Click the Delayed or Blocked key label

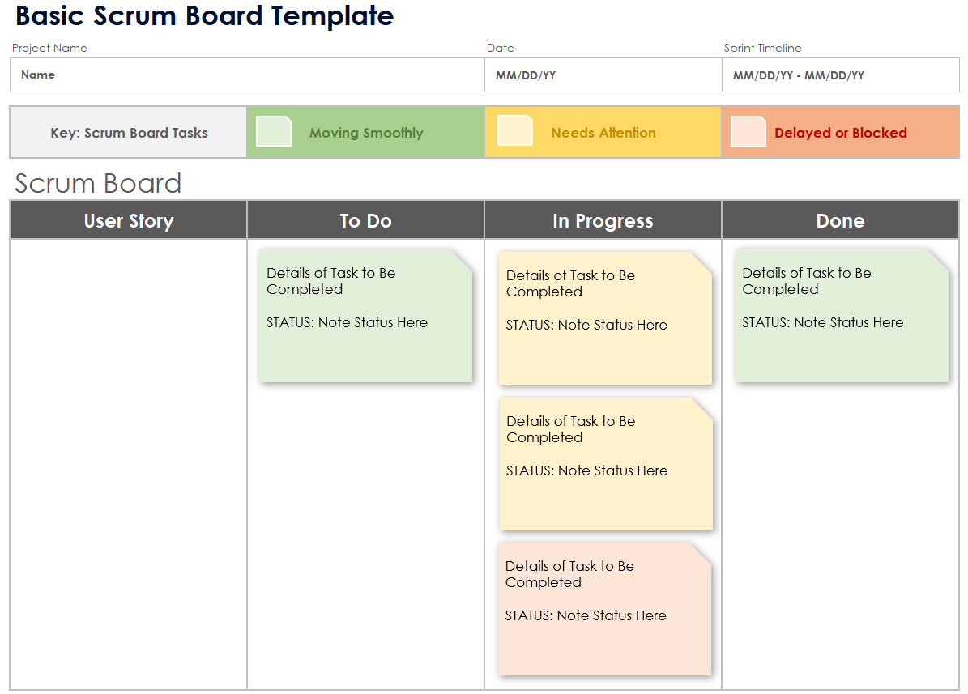(x=840, y=133)
